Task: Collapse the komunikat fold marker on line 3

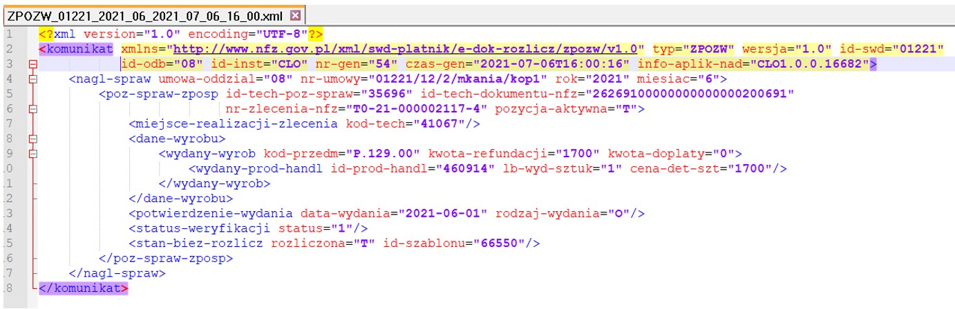Action: pyautogui.click(x=32, y=64)
